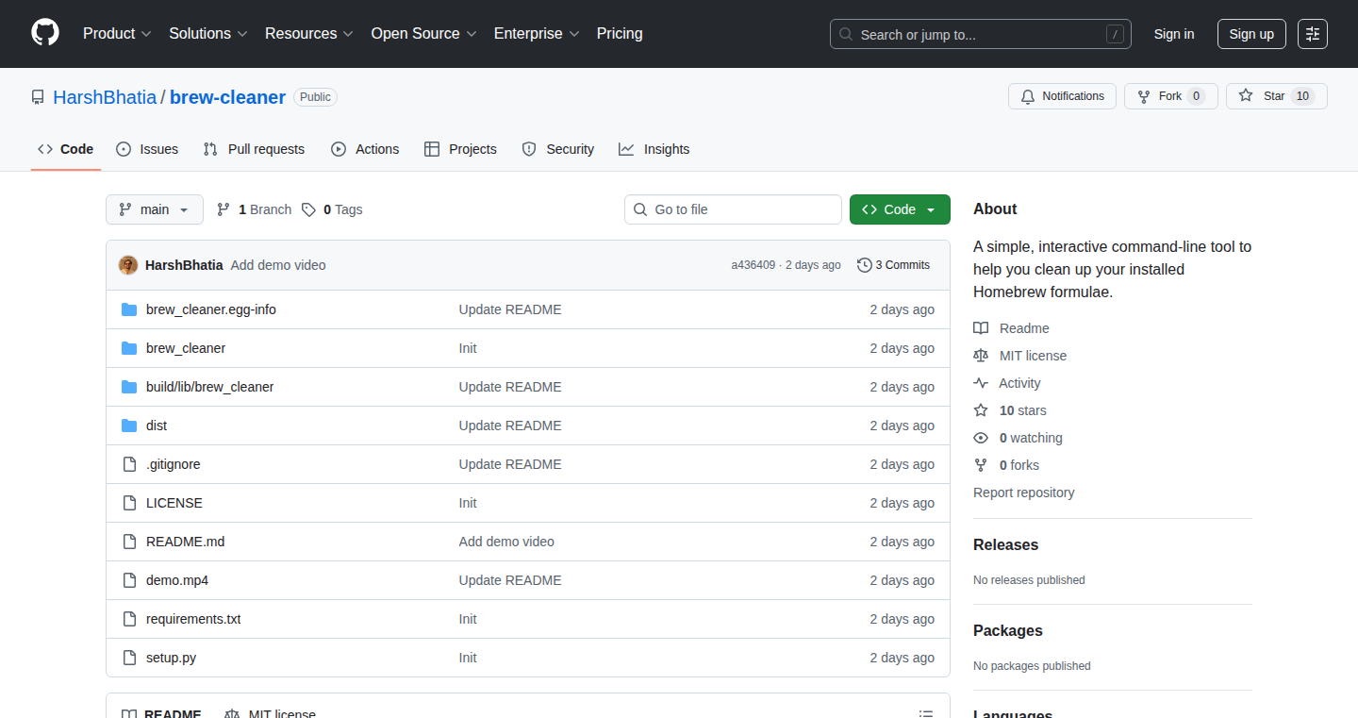Open the Enterprise dropdown
1358x718 pixels.
[x=537, y=33]
